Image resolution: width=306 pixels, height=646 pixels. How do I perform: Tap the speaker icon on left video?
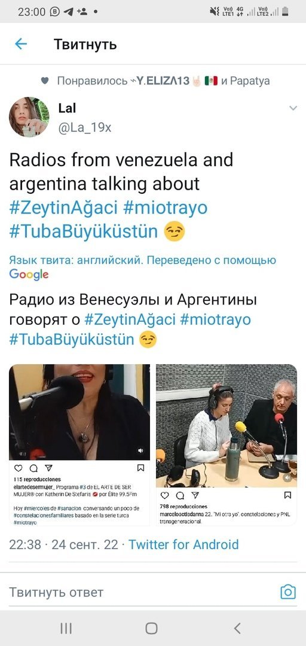pos(141,451)
